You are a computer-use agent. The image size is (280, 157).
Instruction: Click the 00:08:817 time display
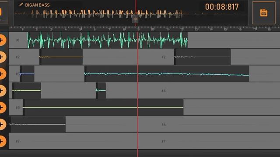(x=222, y=7)
